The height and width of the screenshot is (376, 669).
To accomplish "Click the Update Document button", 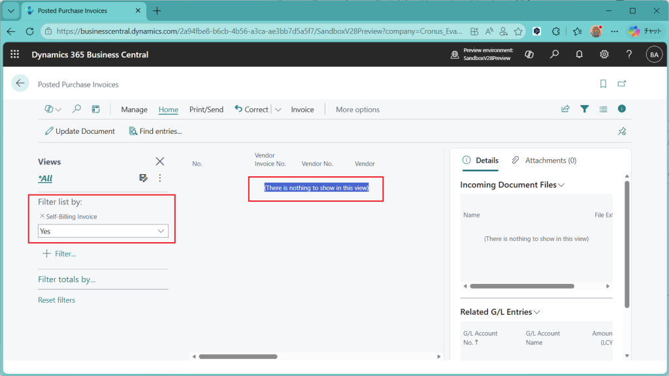I will [x=80, y=131].
